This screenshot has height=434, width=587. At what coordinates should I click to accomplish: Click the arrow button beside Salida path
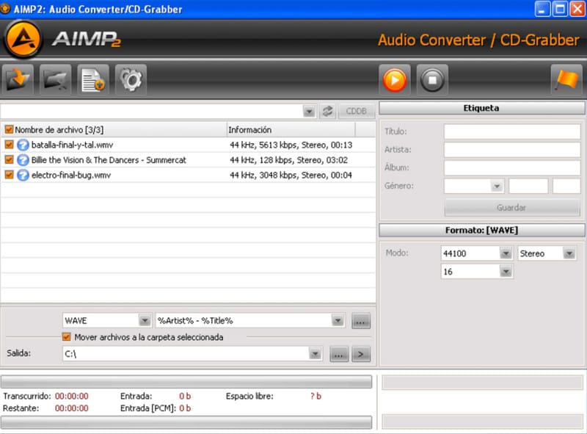click(360, 353)
